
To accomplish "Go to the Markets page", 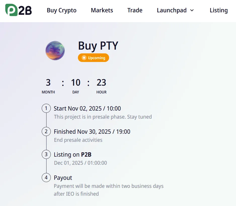I will [102, 10].
